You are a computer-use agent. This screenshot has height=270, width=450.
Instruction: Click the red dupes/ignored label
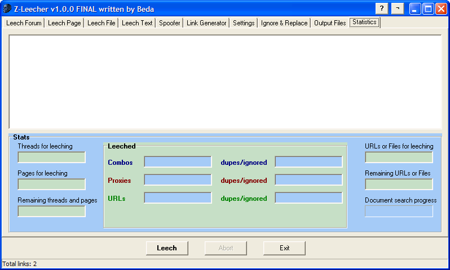[244, 181]
